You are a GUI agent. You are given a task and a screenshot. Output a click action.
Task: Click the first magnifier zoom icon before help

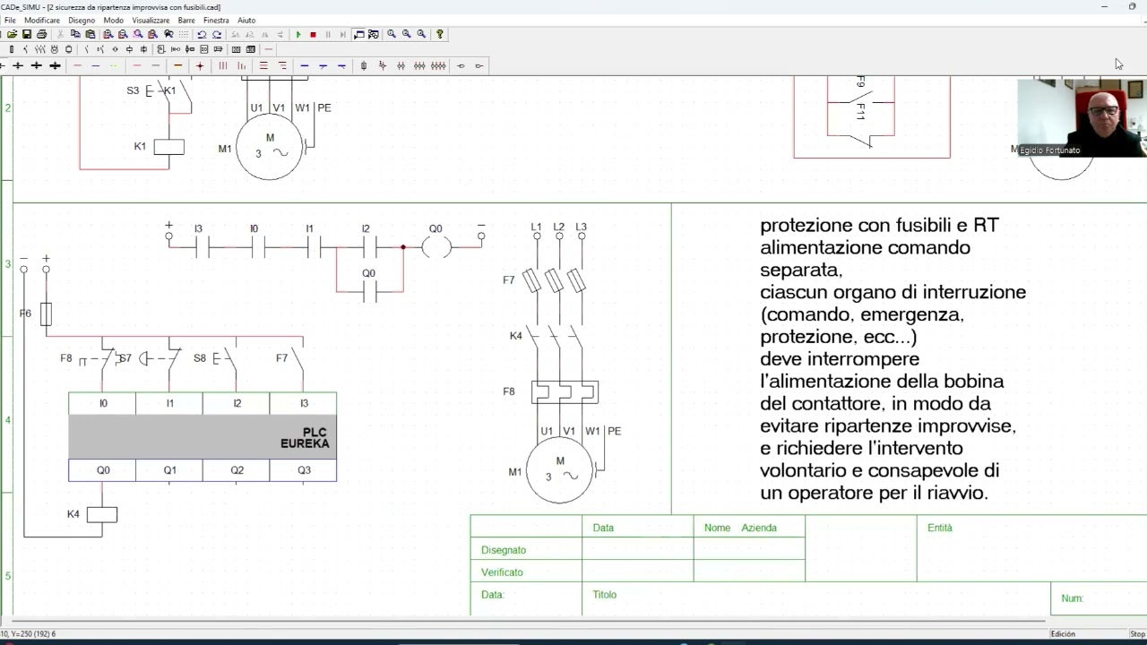[392, 34]
